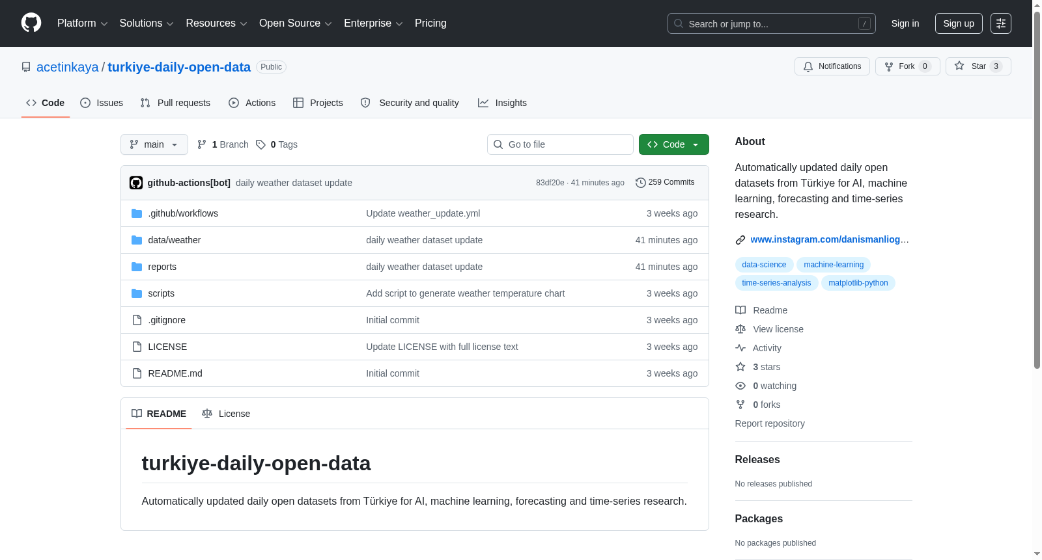Switch to the Issues tab
The width and height of the screenshot is (1042, 560).
[102, 103]
